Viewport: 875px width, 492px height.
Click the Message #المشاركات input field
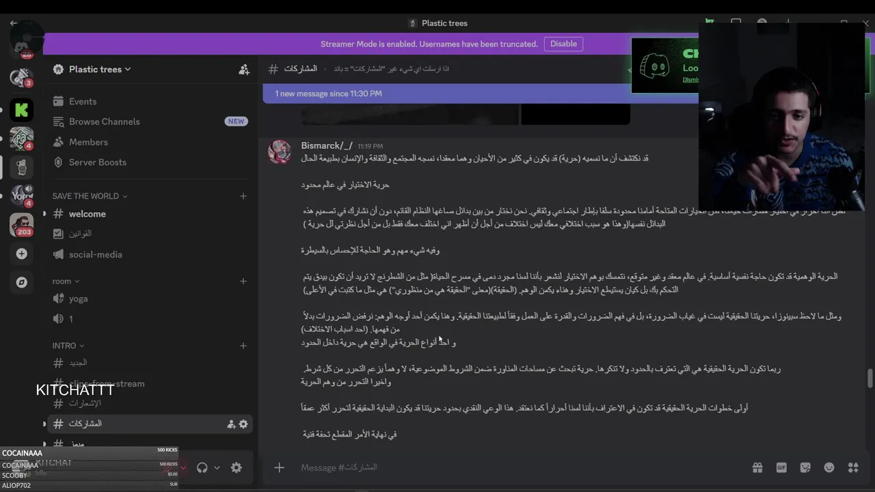(x=520, y=467)
